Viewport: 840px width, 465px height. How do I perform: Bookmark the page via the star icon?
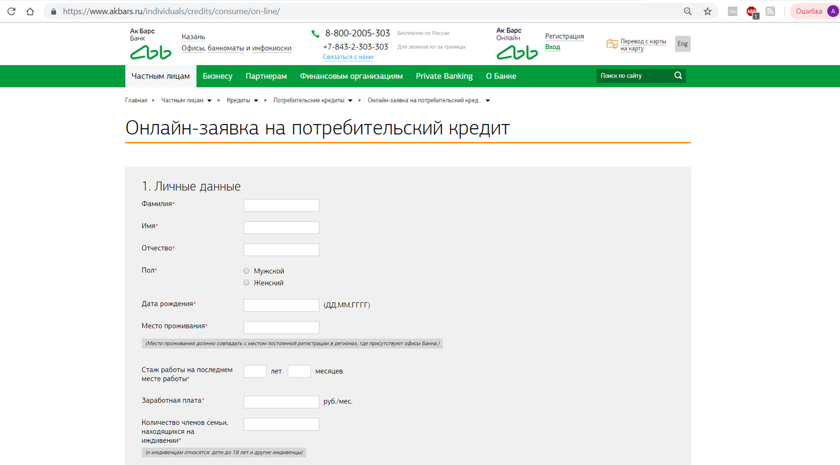click(x=707, y=11)
